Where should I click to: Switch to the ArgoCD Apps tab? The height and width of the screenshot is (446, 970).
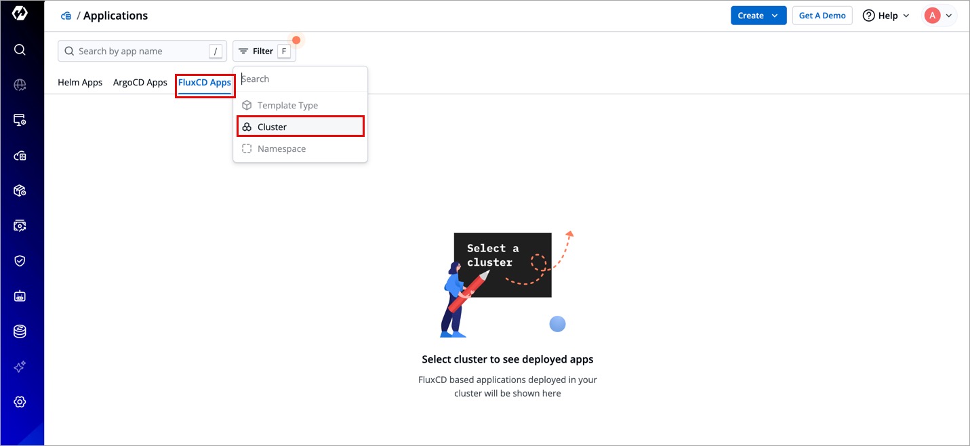[140, 83]
